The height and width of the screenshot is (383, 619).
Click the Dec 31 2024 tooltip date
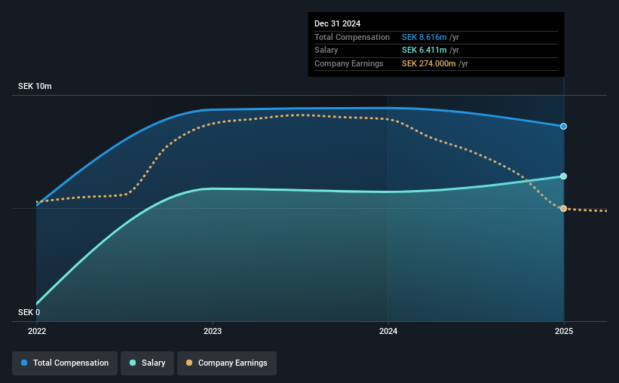click(x=337, y=23)
